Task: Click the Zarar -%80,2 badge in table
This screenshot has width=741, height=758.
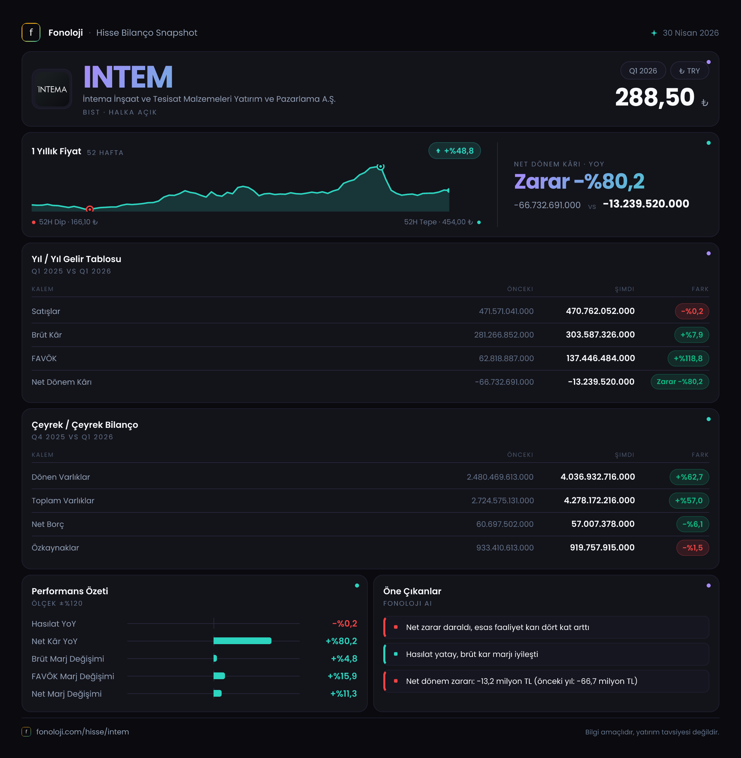Action: coord(679,382)
